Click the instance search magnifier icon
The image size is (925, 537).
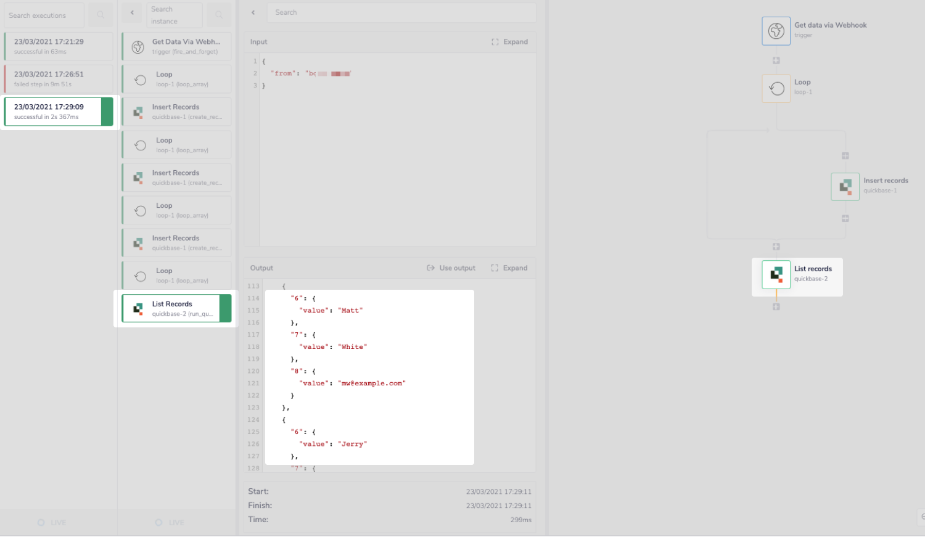(x=219, y=15)
